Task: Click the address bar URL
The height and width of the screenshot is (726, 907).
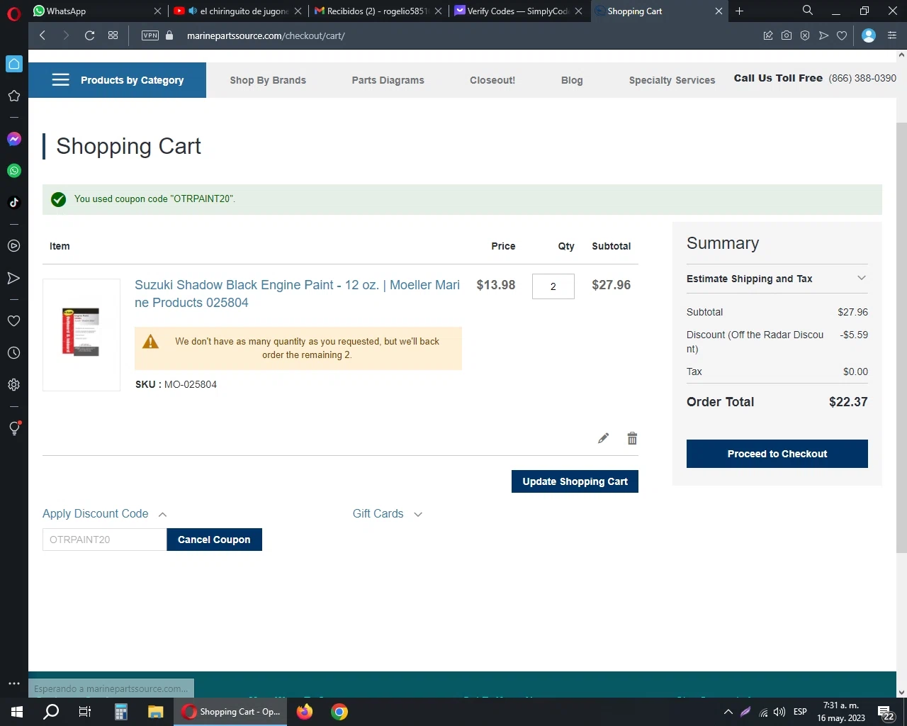Action: [266, 35]
